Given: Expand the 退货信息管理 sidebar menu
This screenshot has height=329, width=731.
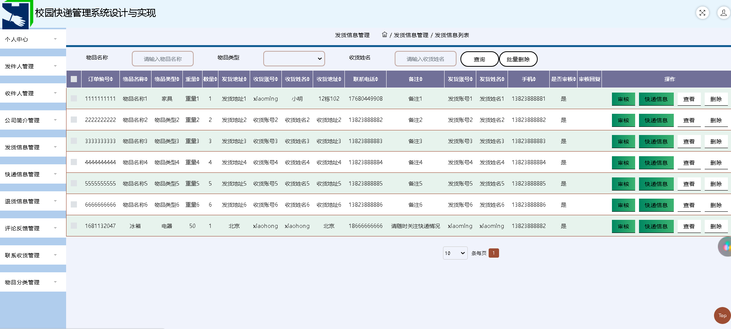Looking at the screenshot, I should pos(33,201).
